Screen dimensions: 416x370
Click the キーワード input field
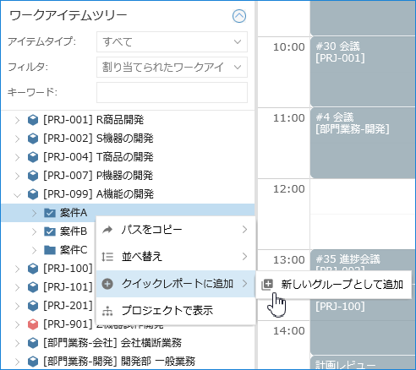pos(172,92)
